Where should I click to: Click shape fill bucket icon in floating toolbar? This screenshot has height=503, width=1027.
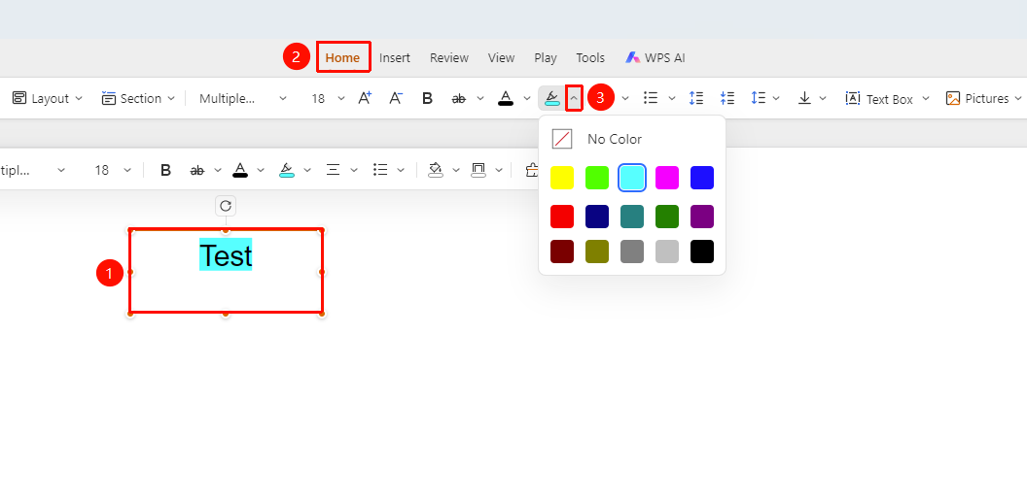click(x=436, y=170)
